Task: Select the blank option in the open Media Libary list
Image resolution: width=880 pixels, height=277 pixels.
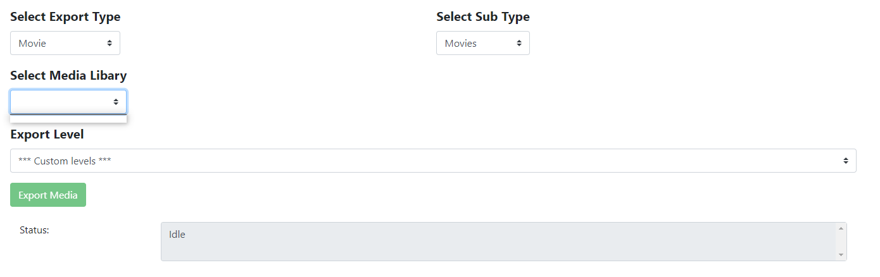Action: (x=68, y=119)
